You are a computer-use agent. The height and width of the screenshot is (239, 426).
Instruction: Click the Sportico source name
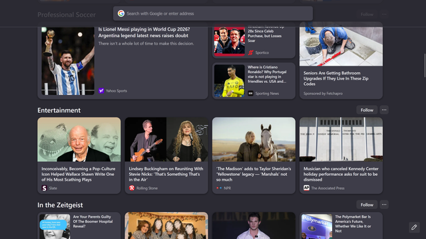click(262, 52)
